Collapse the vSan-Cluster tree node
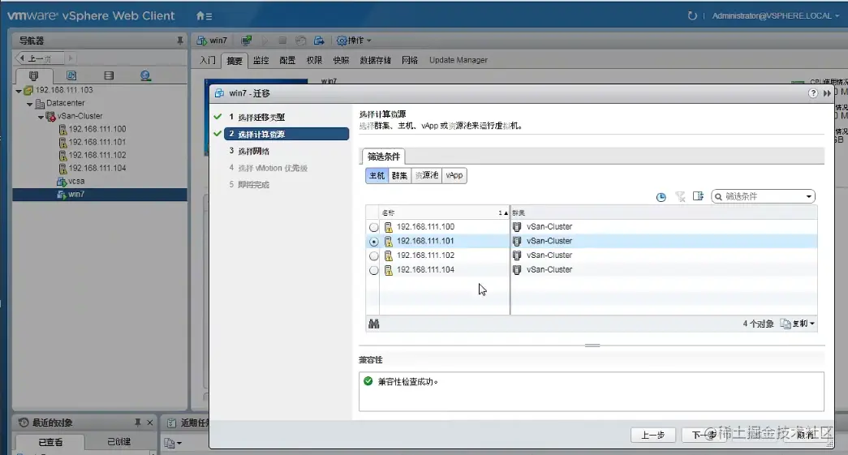 pyautogui.click(x=41, y=117)
